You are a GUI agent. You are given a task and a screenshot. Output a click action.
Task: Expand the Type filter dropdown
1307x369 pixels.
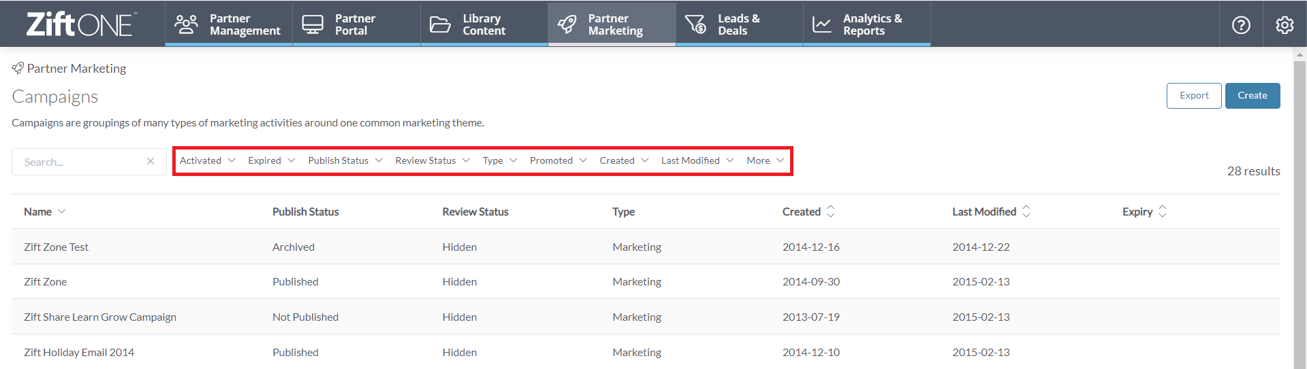[x=500, y=160]
